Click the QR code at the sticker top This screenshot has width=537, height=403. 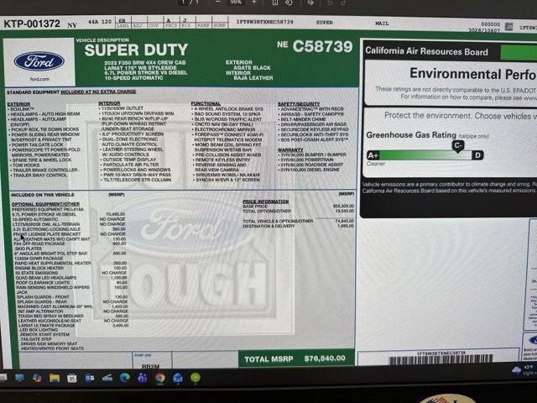(508, 26)
